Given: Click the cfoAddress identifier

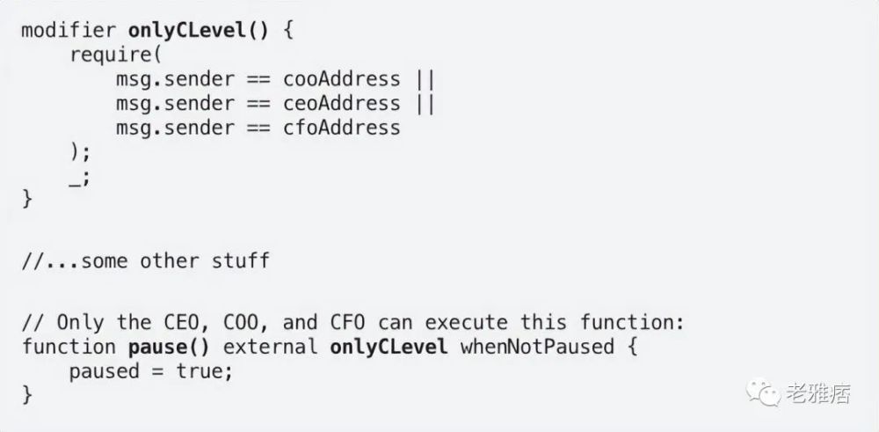Looking at the screenshot, I should point(342,128).
